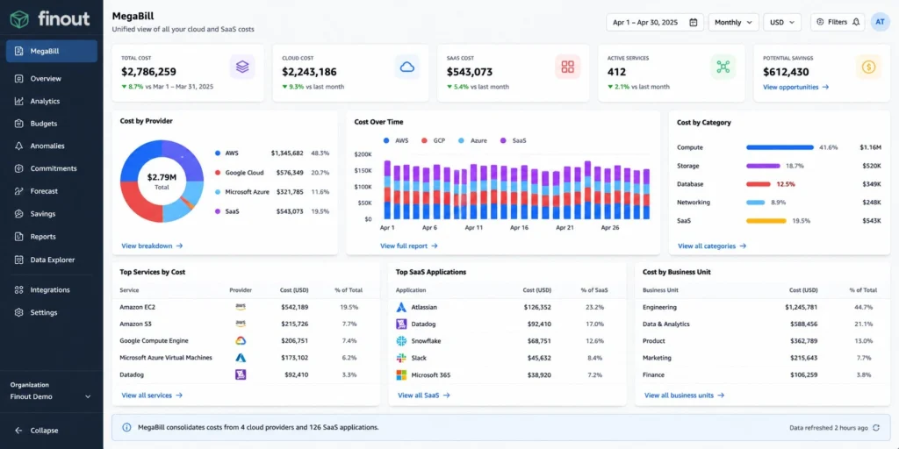Go to Data Explorer menu item
Viewport: 899px width, 449px height.
click(x=52, y=260)
